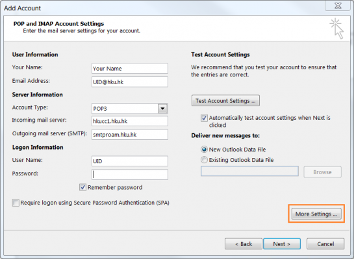
Task: Focus the Password input field
Action: click(x=130, y=175)
